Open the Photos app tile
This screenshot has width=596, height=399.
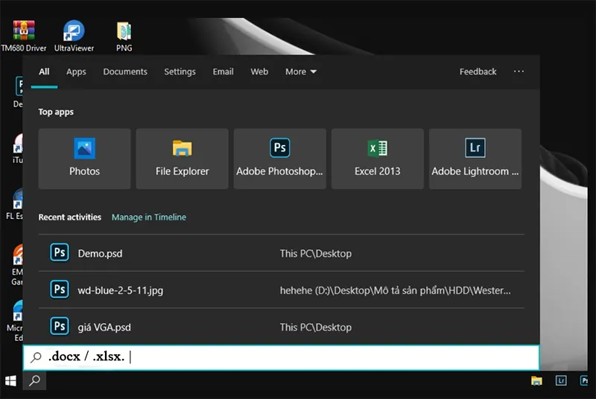pos(84,159)
